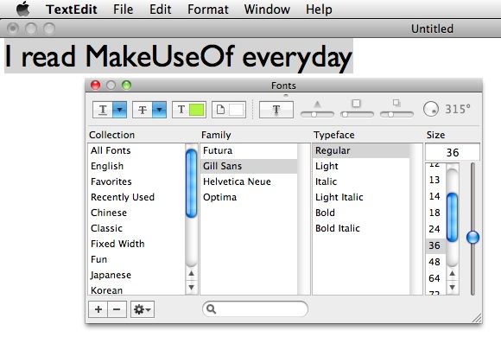Click the font size input field

453,152
